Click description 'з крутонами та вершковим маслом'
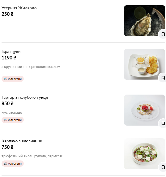 click(x=31, y=67)
